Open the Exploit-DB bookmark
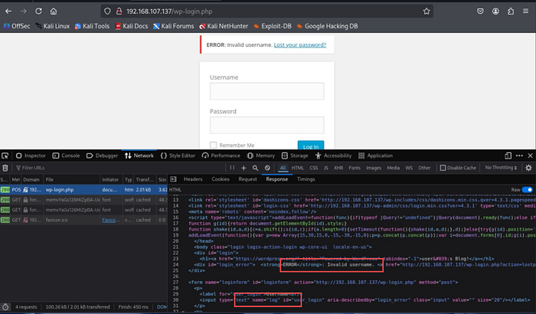This screenshot has height=314, width=536. (273, 26)
